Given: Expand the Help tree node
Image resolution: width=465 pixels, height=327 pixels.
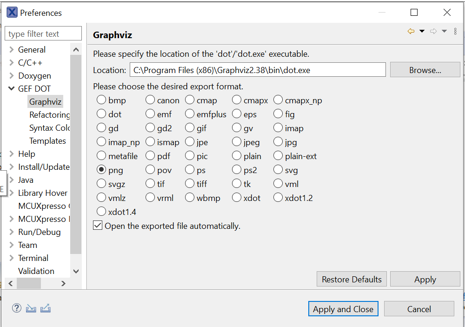Looking at the screenshot, I should [12, 153].
